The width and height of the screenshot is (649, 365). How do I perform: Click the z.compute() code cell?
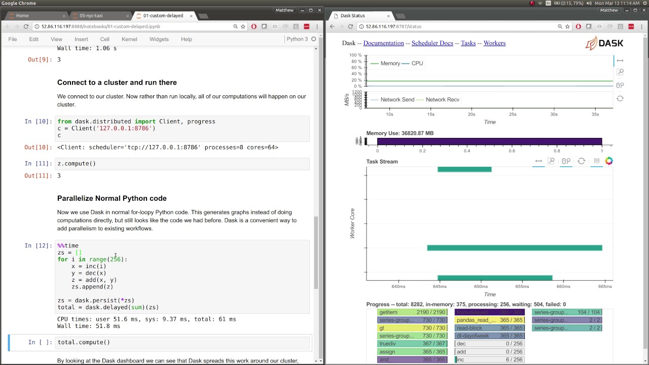pos(182,164)
